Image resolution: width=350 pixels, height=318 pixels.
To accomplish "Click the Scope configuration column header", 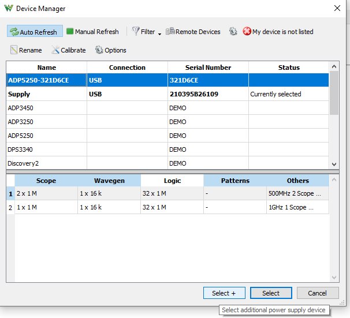I will pos(46,181).
